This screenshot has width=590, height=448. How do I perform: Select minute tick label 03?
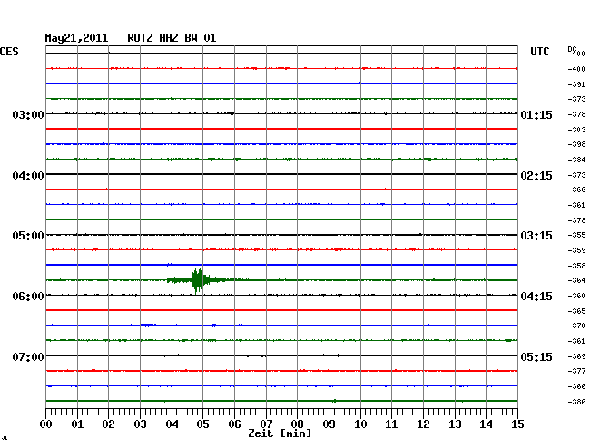(140, 424)
